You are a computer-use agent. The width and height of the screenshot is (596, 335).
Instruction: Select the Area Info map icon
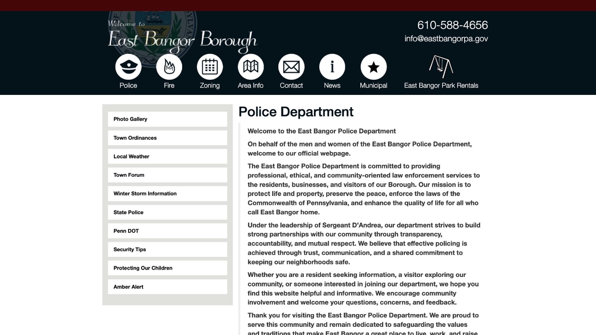point(251,67)
